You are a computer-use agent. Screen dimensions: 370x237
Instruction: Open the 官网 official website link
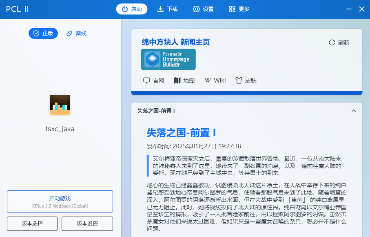tap(154, 80)
